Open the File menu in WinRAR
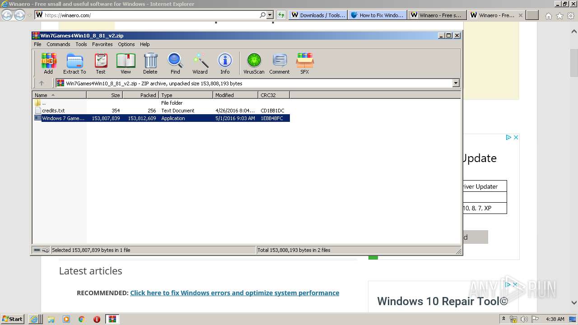Image resolution: width=578 pixels, height=325 pixels. 37,44
